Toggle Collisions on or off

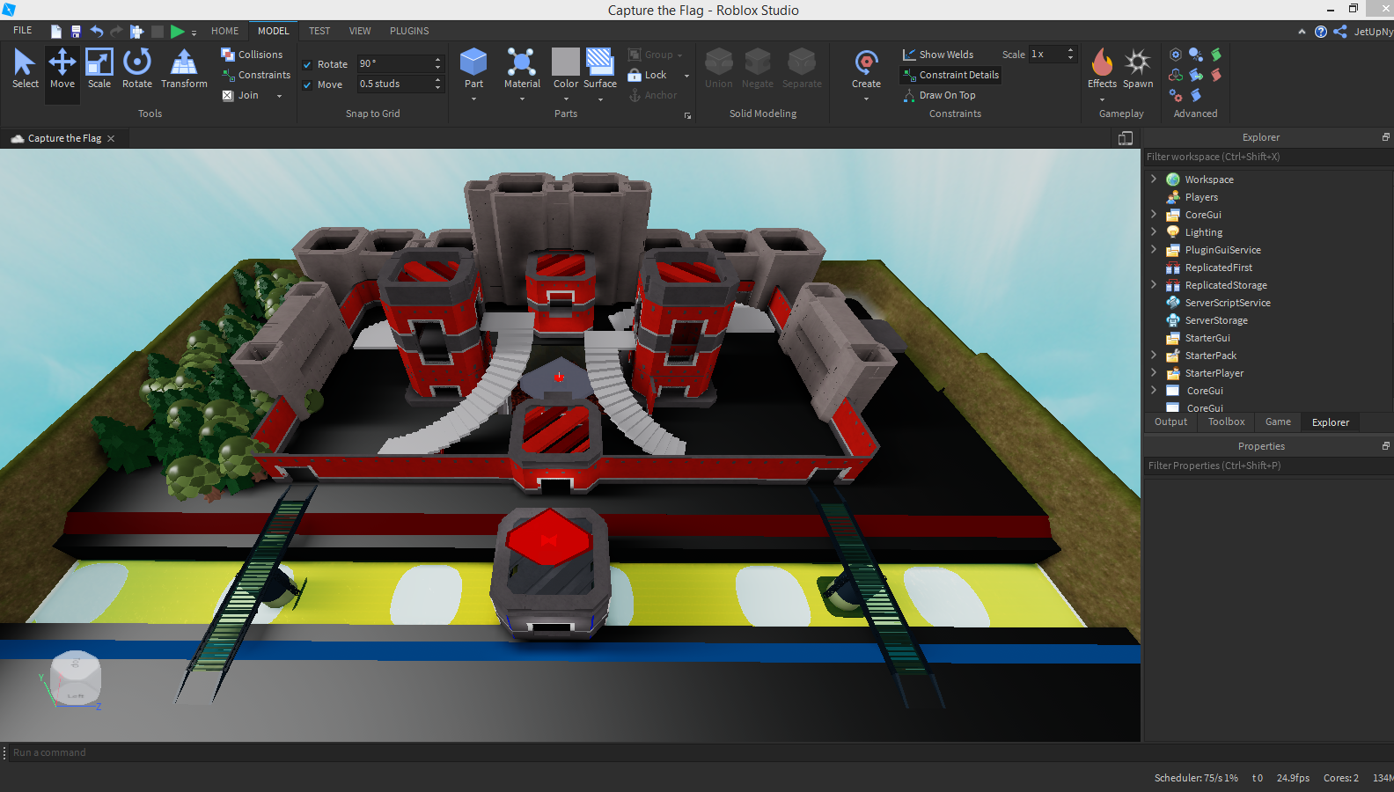252,55
